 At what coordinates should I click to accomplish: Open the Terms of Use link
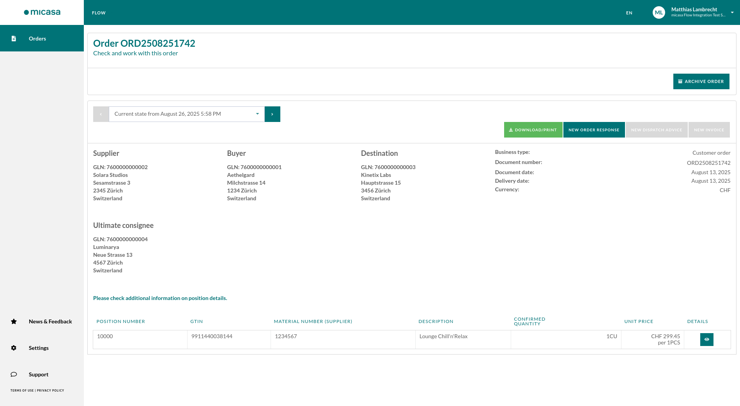pyautogui.click(x=22, y=390)
